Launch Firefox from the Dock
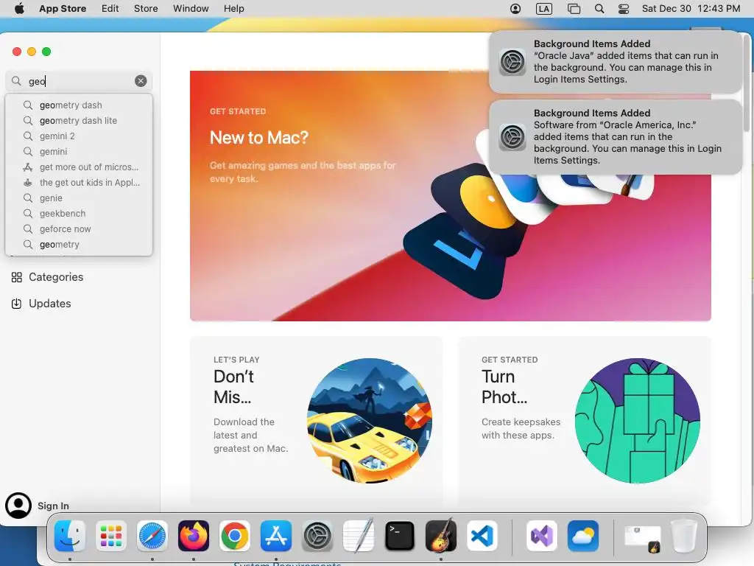Image resolution: width=754 pixels, height=566 pixels. 194,536
